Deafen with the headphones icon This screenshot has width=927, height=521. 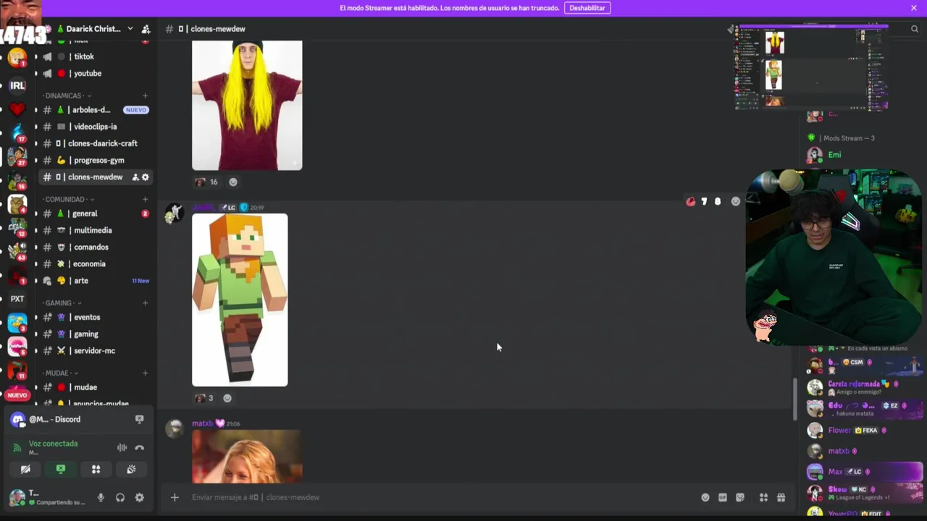tap(120, 497)
